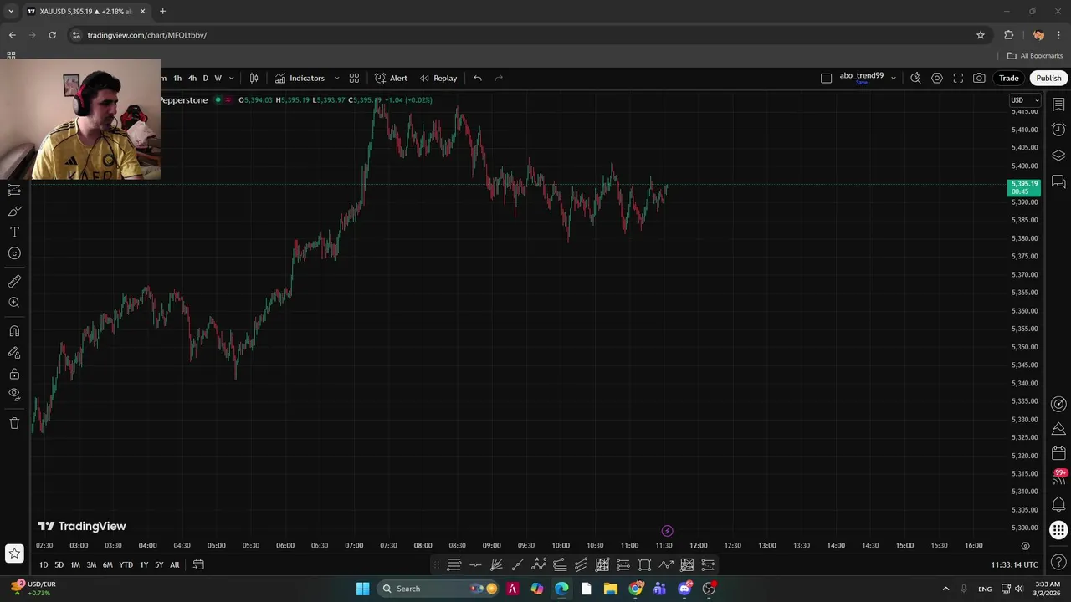Open the alerts clock icon in right sidebar
This screenshot has width=1071, height=602.
1058,130
